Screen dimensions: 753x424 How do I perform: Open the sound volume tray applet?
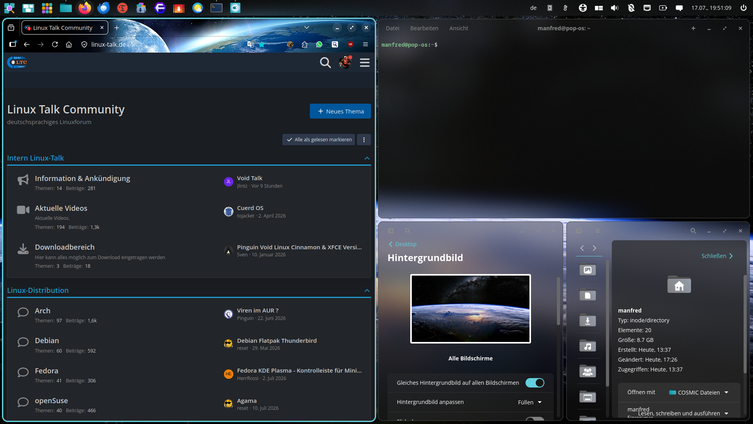click(615, 8)
